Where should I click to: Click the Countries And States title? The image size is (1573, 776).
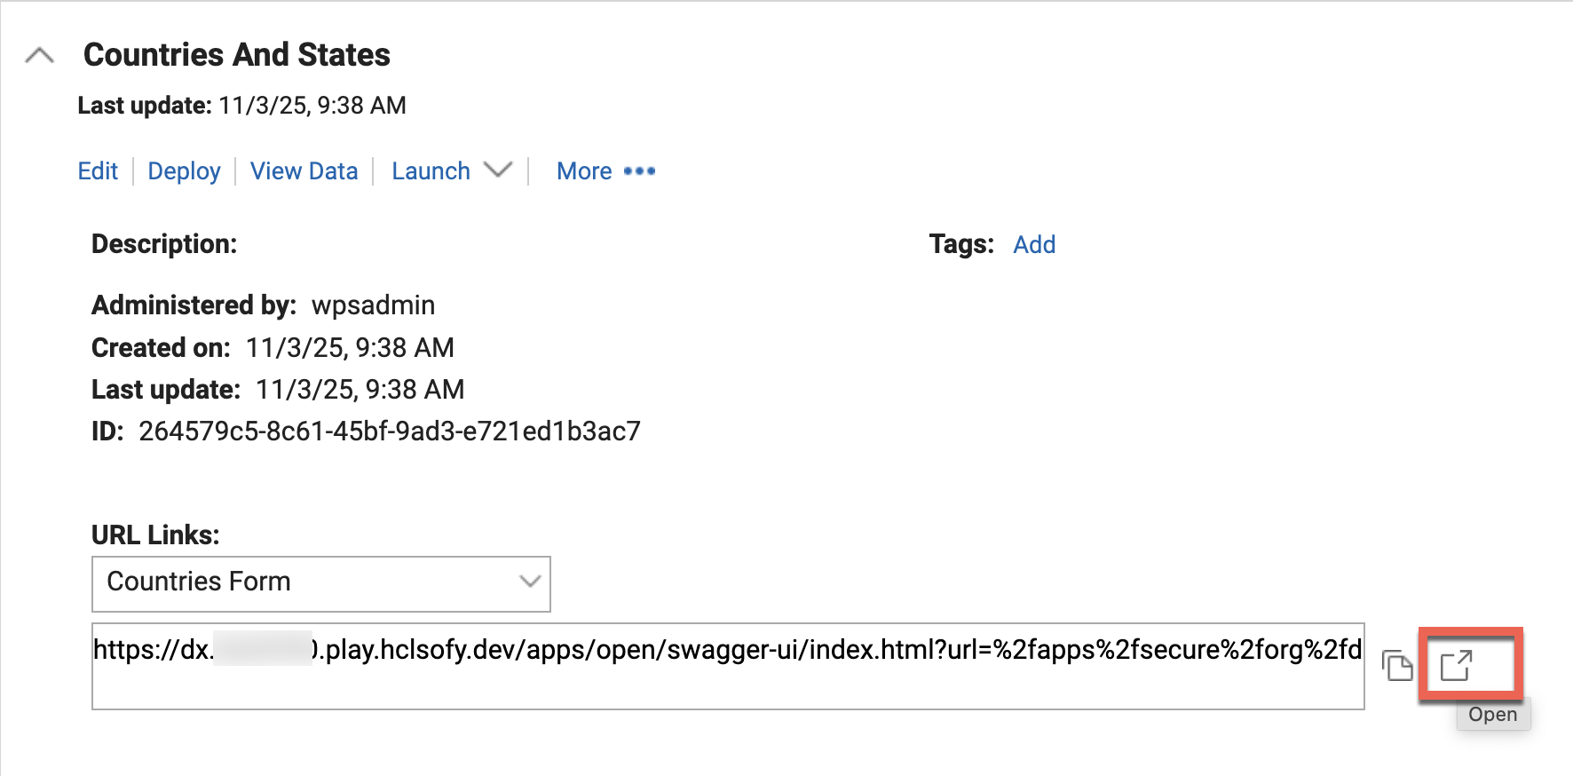pyautogui.click(x=236, y=55)
